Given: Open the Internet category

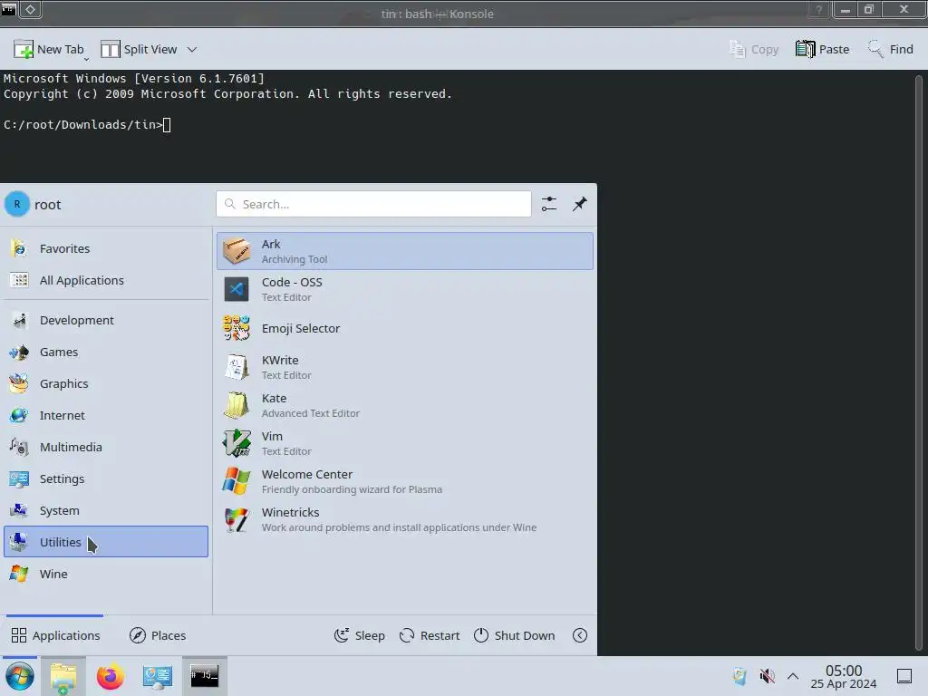Looking at the screenshot, I should click(x=106, y=415).
